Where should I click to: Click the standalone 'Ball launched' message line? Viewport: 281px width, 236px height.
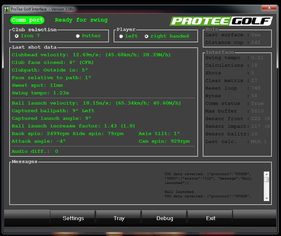click(x=179, y=192)
